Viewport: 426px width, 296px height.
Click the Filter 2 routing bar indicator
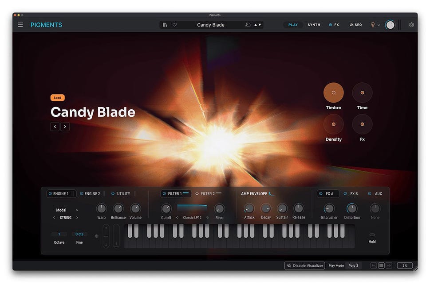click(218, 193)
